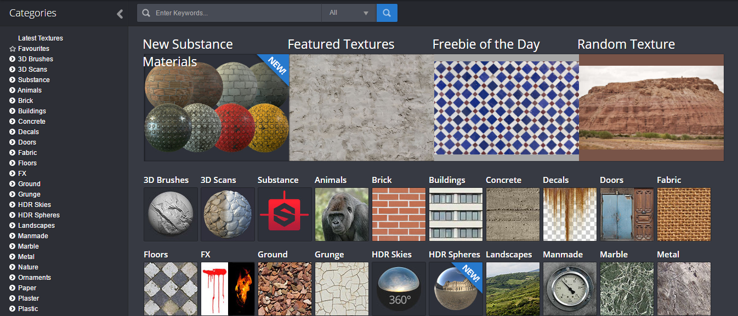
Task: Open the Freebie of the Day tile image
Action: pyautogui.click(x=506, y=107)
